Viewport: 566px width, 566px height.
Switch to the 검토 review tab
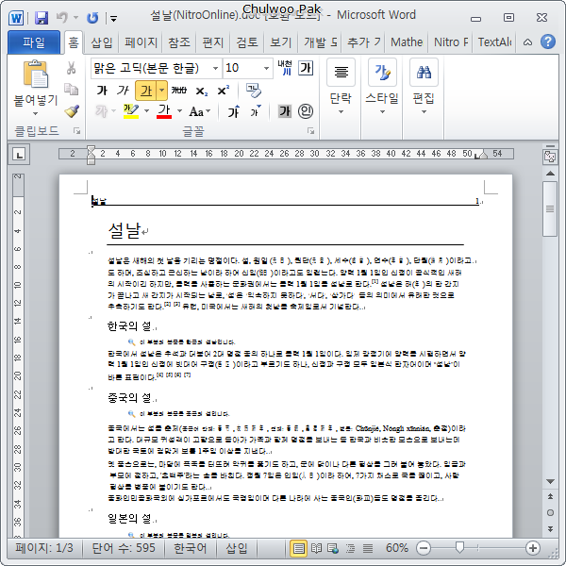coord(247,42)
